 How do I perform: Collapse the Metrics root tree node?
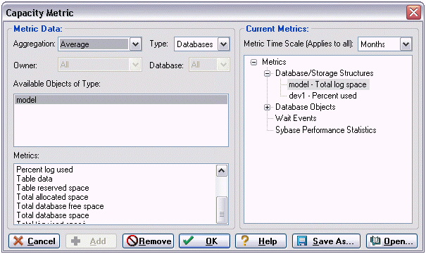[x=253, y=62]
